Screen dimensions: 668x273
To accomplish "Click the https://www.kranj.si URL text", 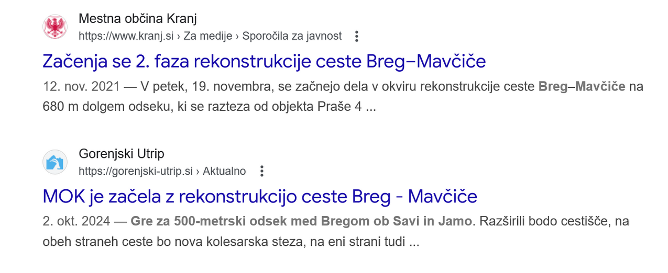I will point(126,36).
